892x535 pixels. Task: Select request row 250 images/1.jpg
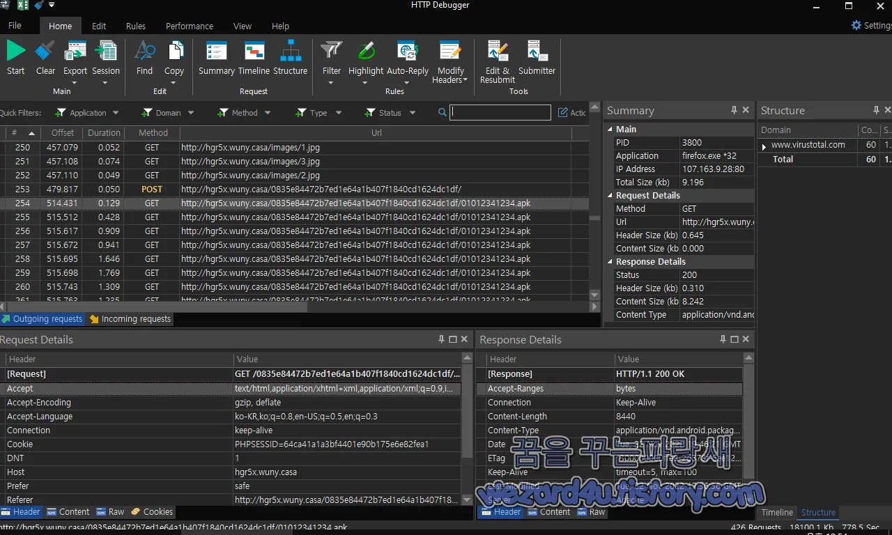(294, 148)
